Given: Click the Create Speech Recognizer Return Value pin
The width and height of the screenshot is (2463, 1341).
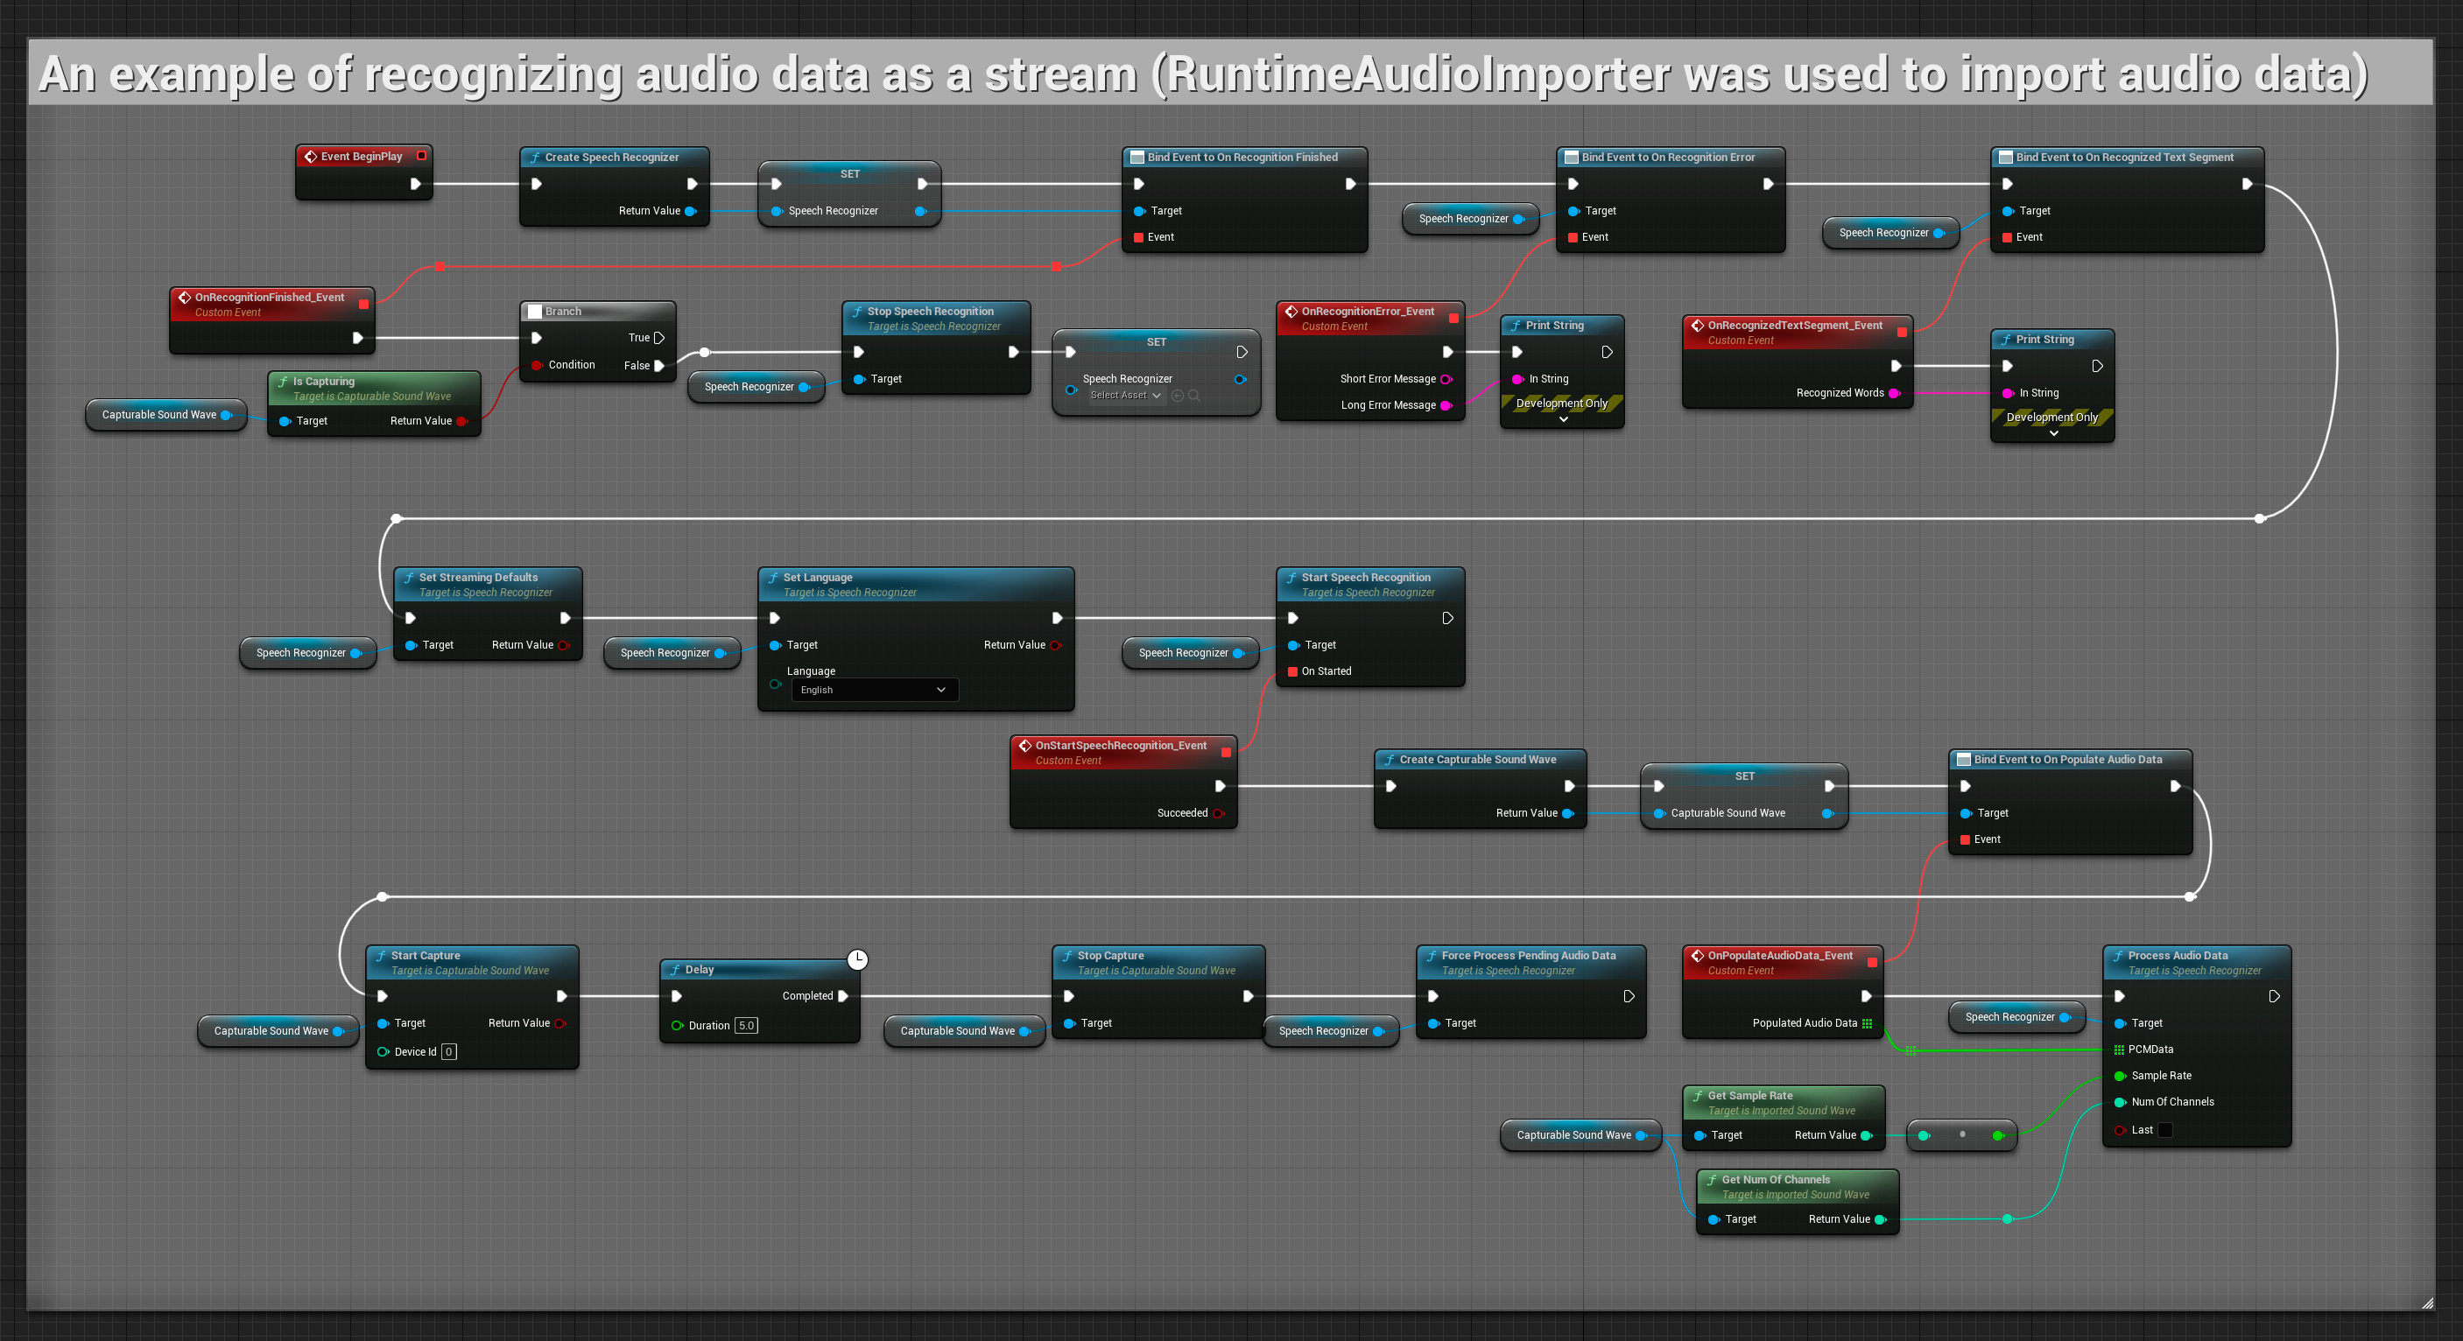Looking at the screenshot, I should (690, 211).
